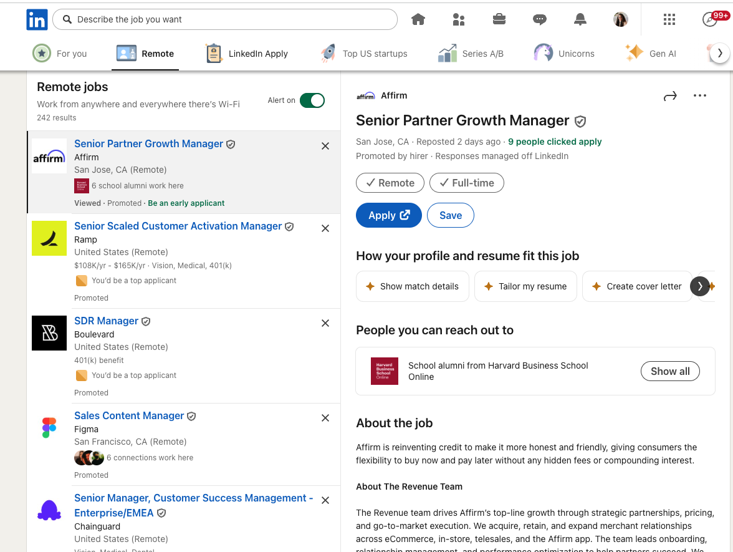
Task: Select the Unicorns tab
Action: pyautogui.click(x=564, y=54)
